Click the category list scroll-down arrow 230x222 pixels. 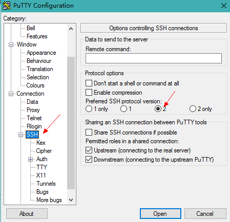(x=71, y=200)
